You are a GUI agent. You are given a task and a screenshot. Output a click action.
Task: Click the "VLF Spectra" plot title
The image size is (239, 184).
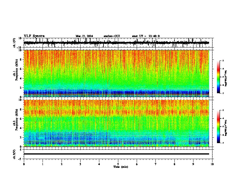coord(34,36)
